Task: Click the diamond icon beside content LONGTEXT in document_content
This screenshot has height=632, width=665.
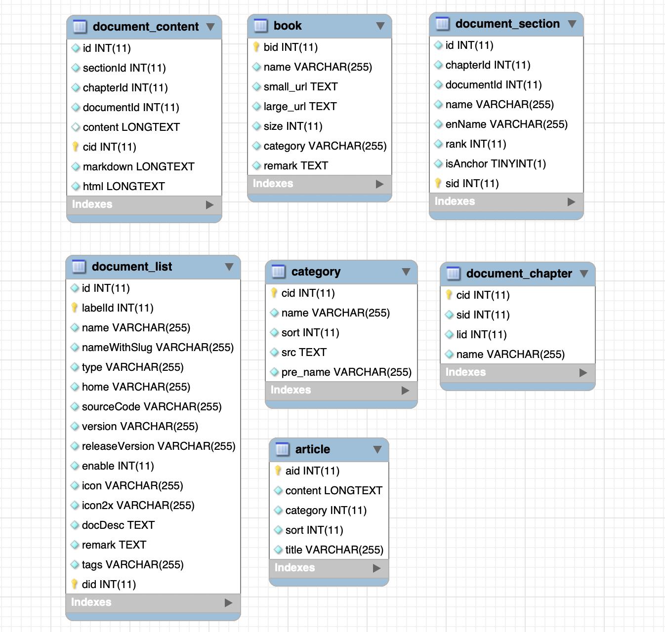Action: pyautogui.click(x=76, y=127)
